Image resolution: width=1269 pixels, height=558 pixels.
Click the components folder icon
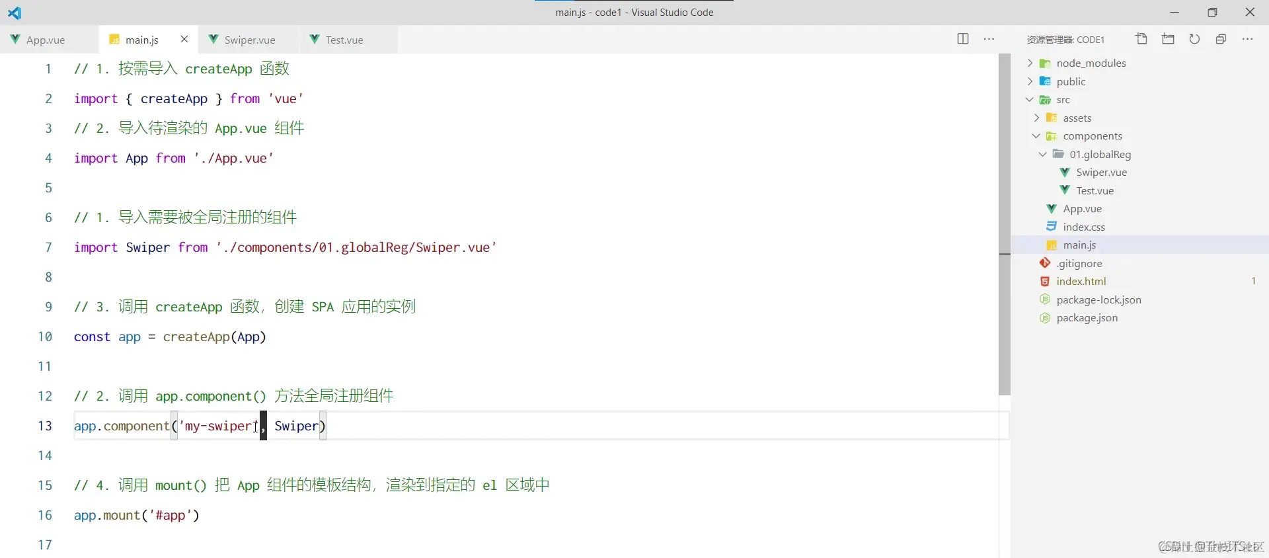[1052, 136]
